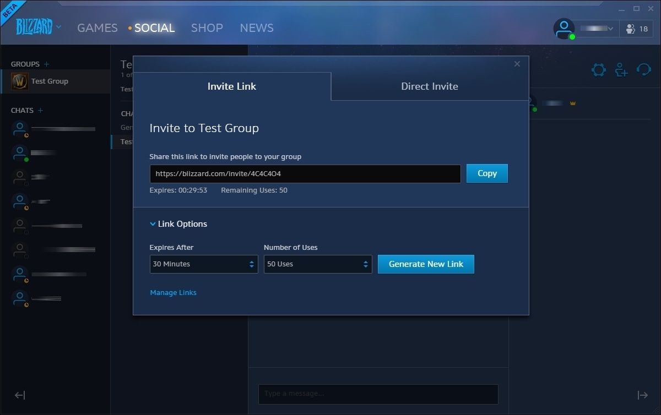Add a new group with plus icon

point(46,64)
